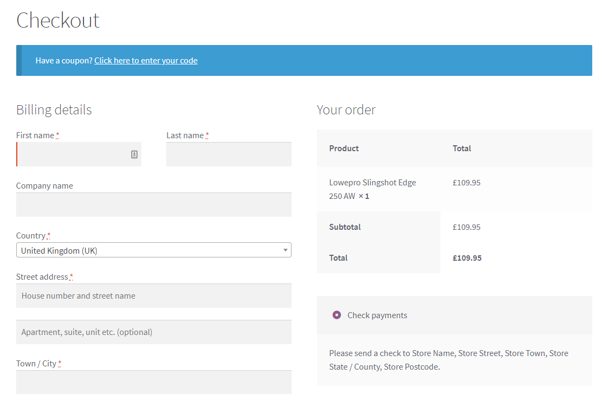Select the Check payments radio button
602x400 pixels.
click(336, 315)
